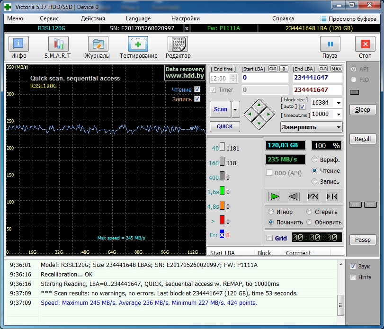The image size is (384, 329).
Task: Enable the Hints checkbox
Action: (x=353, y=277)
